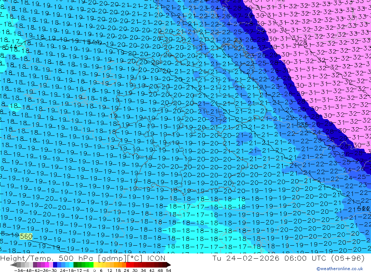Click the '-12' legend value
371x272 pixels.
78,271
